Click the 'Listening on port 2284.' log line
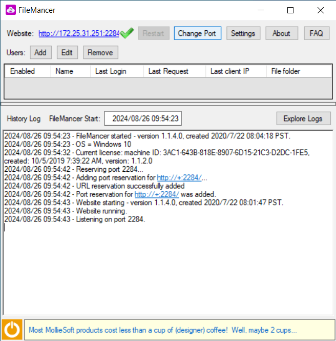This screenshot has width=336, height=341. pyautogui.click(x=74, y=219)
